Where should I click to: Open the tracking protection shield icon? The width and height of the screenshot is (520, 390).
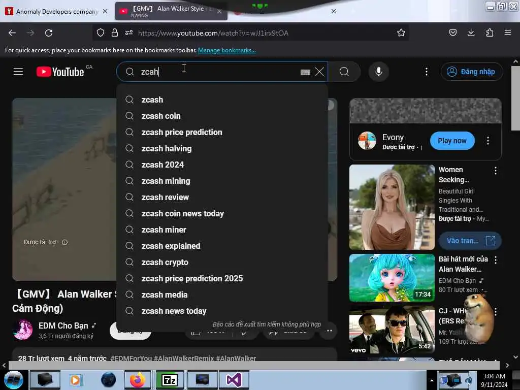(x=101, y=32)
